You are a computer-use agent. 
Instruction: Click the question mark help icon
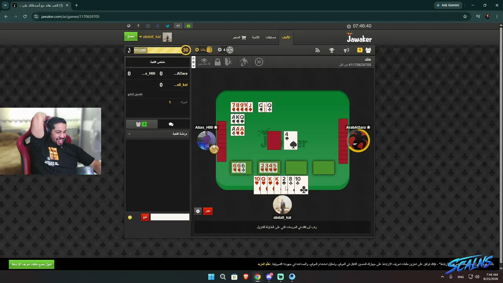coord(138,26)
